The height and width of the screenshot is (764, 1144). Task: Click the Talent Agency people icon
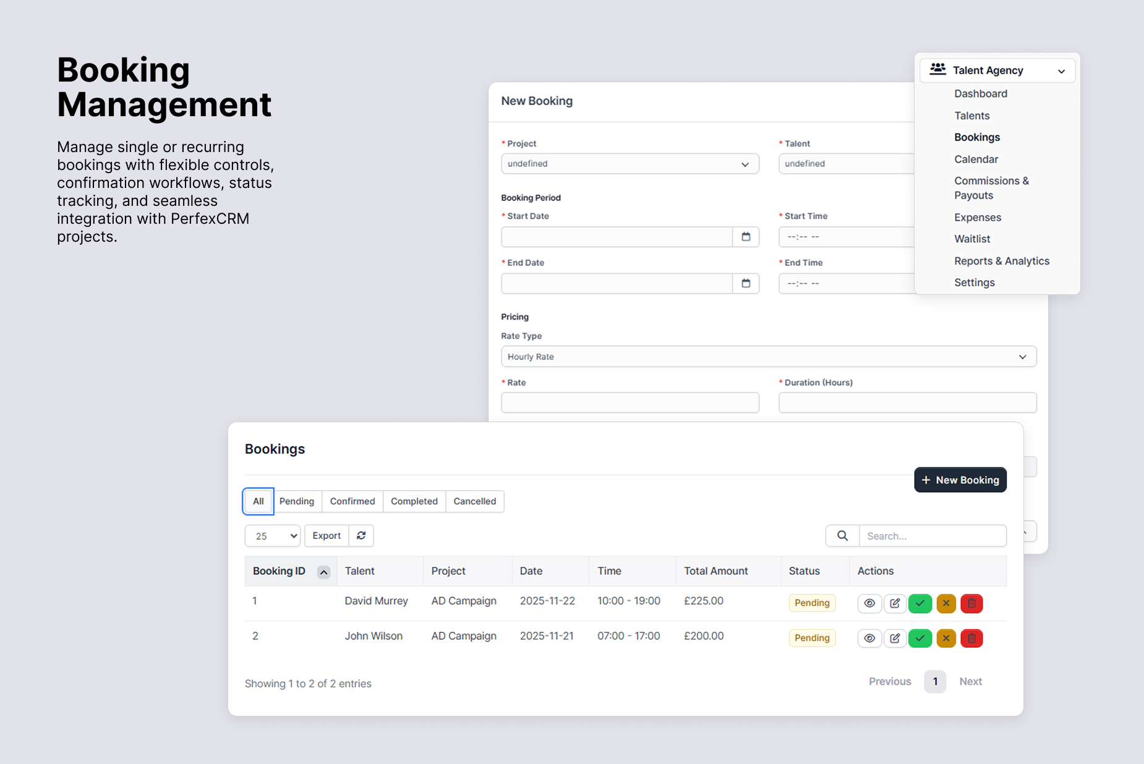coord(938,69)
